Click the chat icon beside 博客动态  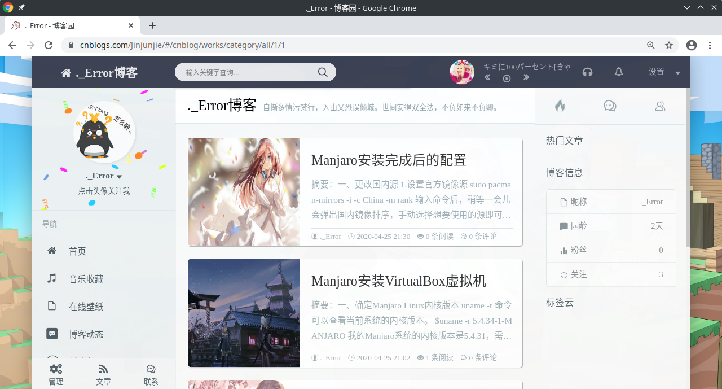[x=52, y=333]
